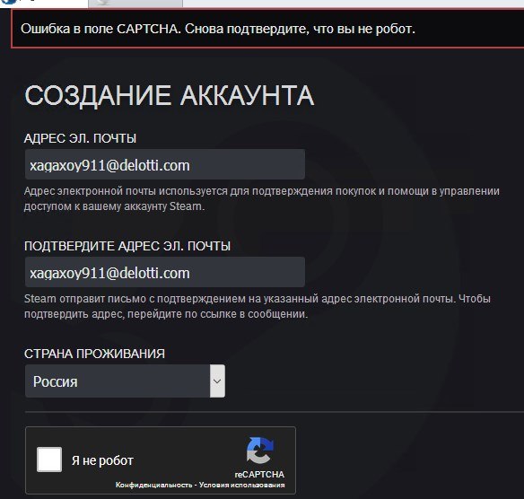Focus the "Подтвердите адрес эл. почты" input field

165,272
